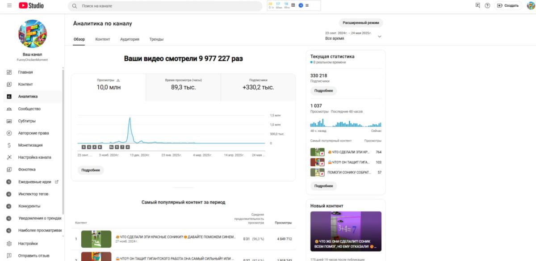
Task: Switch to the Обзор tab
Action: coord(79,39)
